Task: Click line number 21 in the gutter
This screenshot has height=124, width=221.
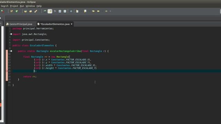Action: (9, 85)
